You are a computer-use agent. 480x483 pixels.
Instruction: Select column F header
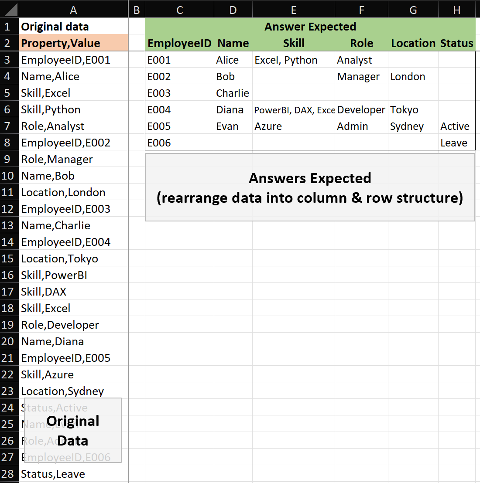tap(361, 10)
